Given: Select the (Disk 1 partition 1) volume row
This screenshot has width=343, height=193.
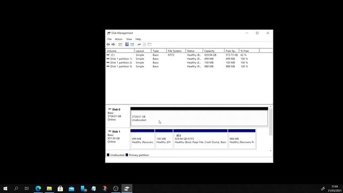Looking at the screenshot, I should (183, 59).
